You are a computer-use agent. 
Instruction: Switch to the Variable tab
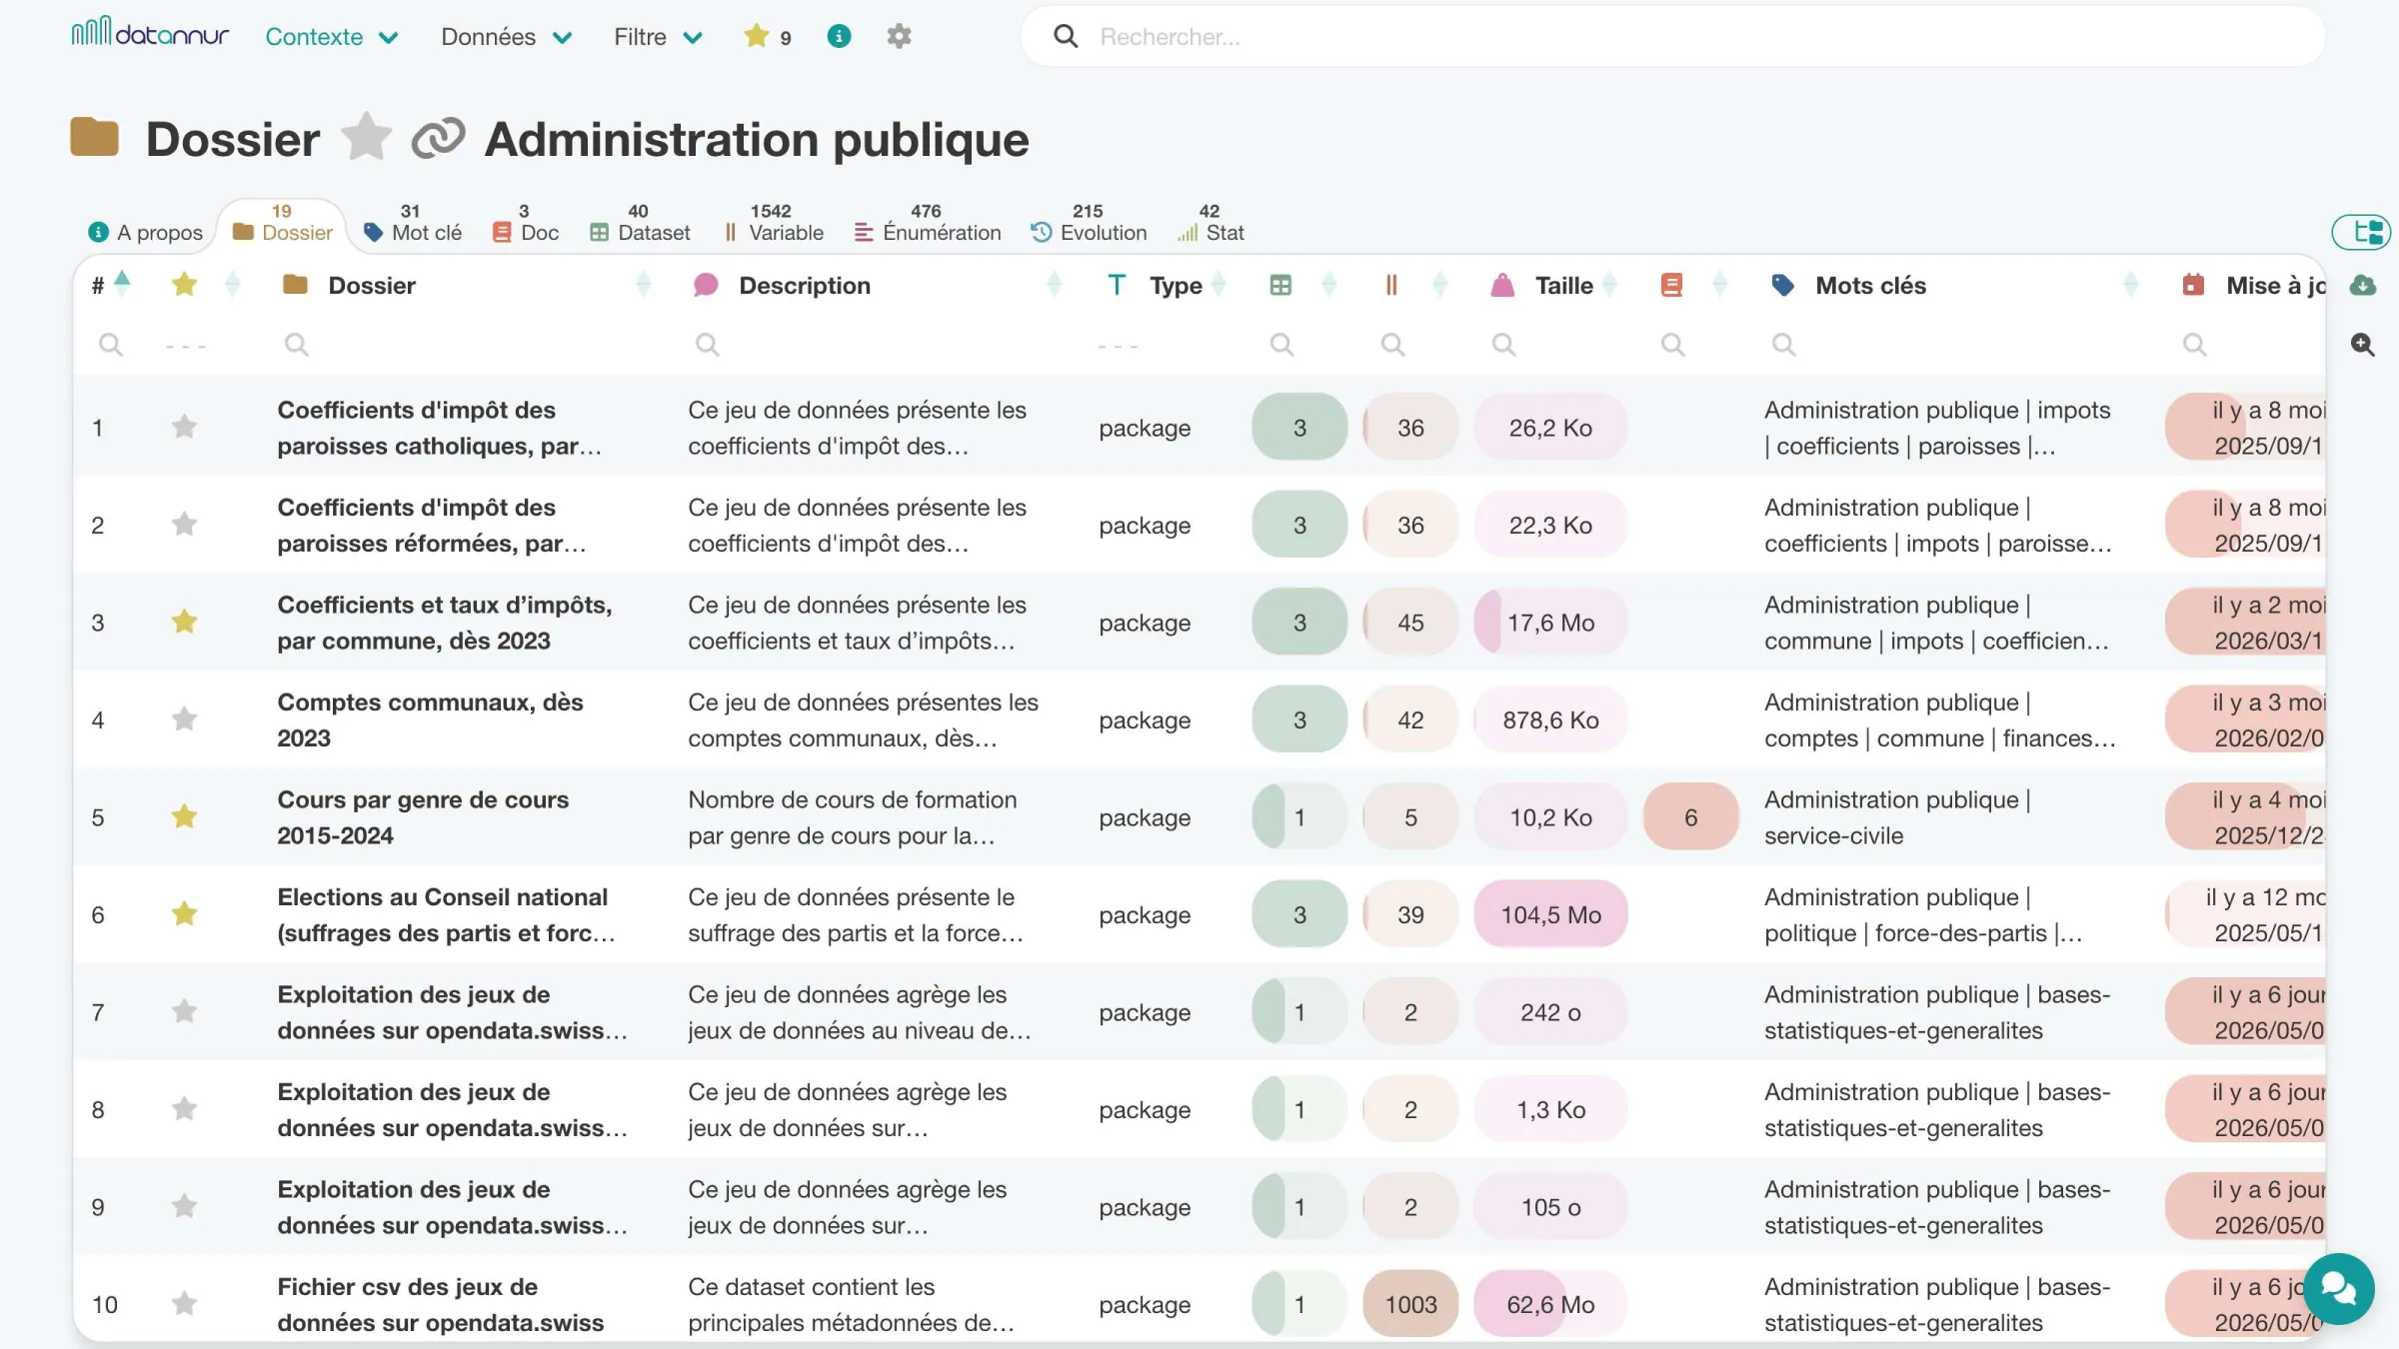click(773, 224)
